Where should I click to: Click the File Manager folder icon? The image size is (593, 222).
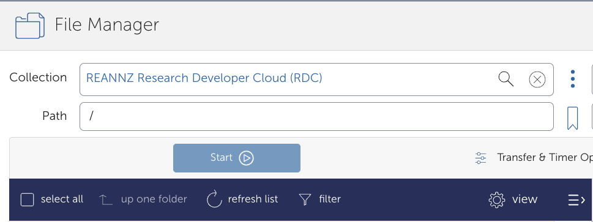coord(30,25)
